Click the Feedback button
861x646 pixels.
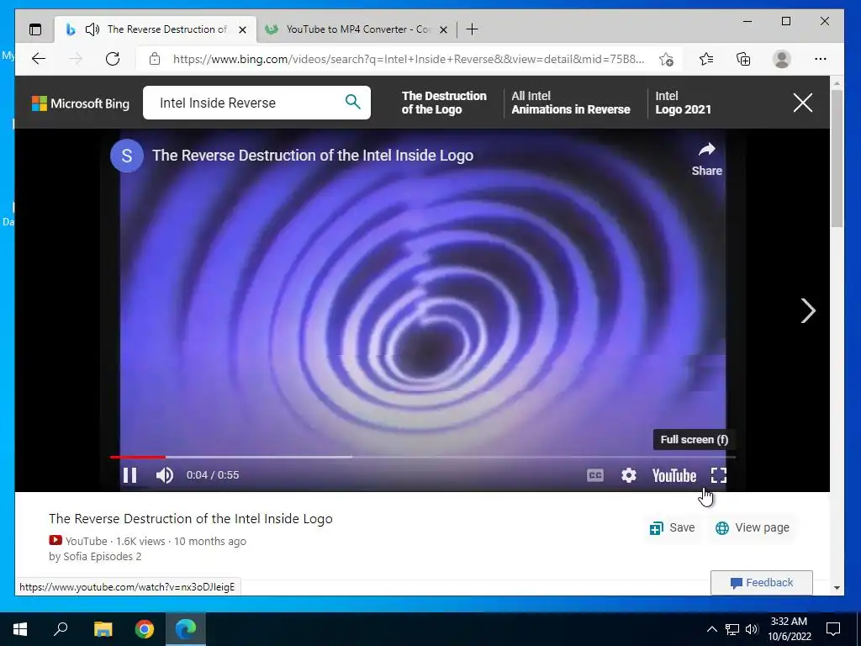(762, 583)
